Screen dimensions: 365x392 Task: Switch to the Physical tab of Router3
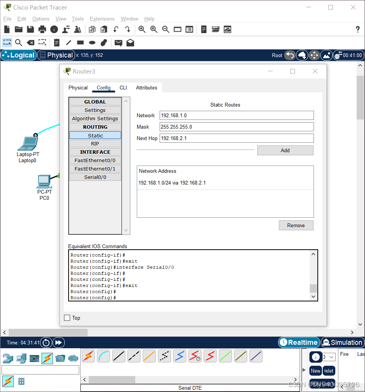78,88
